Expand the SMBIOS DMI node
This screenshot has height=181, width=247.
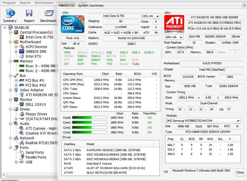coord(16,51)
